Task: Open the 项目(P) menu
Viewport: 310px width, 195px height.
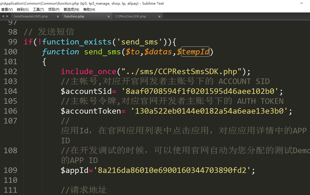Action: (54, 10)
